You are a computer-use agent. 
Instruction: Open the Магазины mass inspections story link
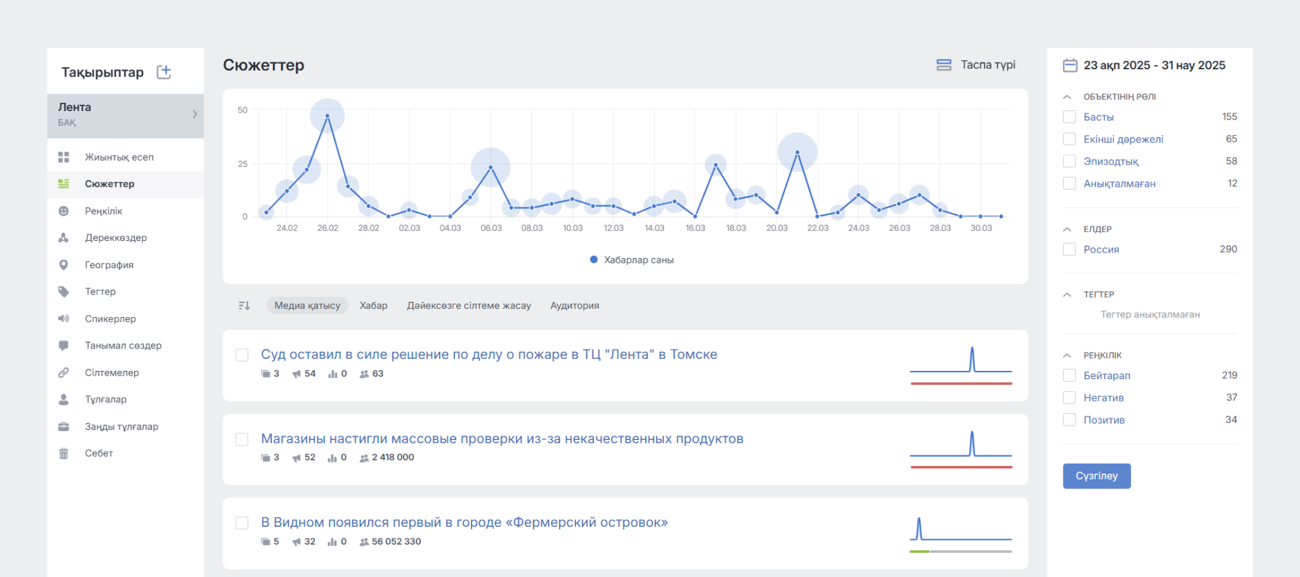click(502, 439)
